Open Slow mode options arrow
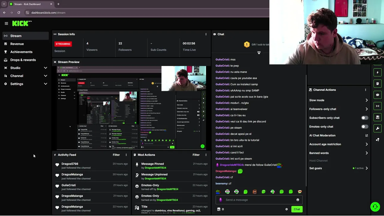384x216 pixels. pos(366,100)
